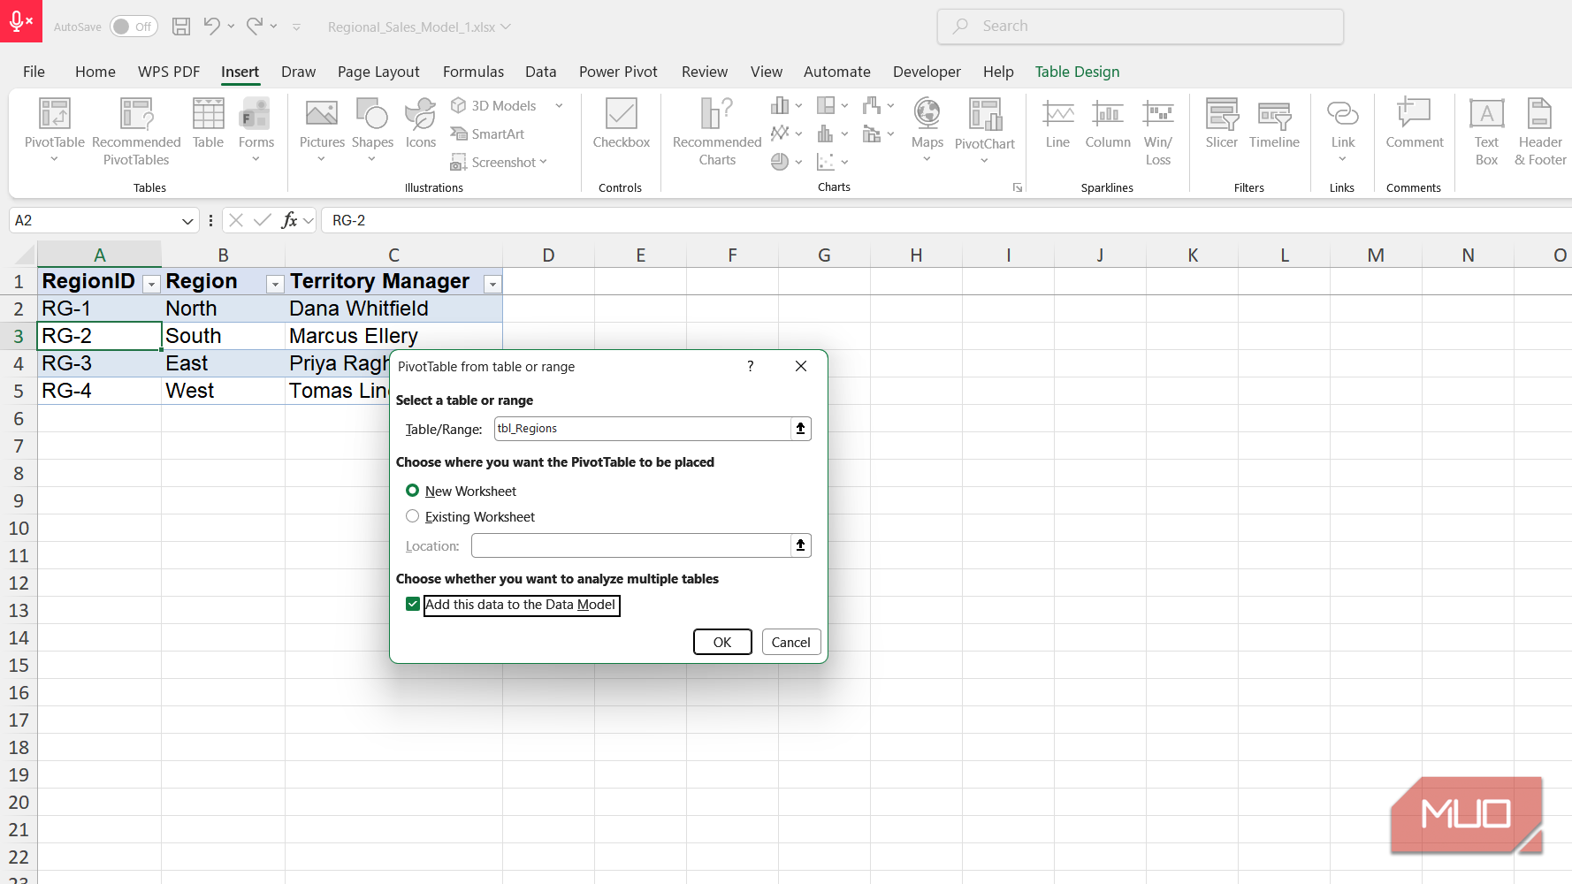Insert Icons from Illustrations group
1572x884 pixels.
(x=420, y=124)
